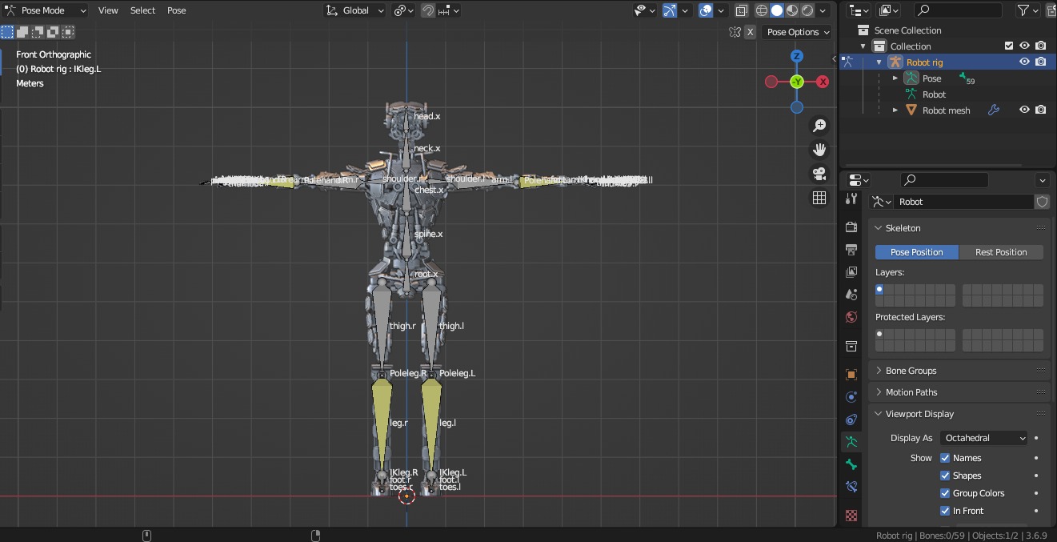Expand the Pose tree item
Screen dimensions: 1057x542
tap(895, 78)
